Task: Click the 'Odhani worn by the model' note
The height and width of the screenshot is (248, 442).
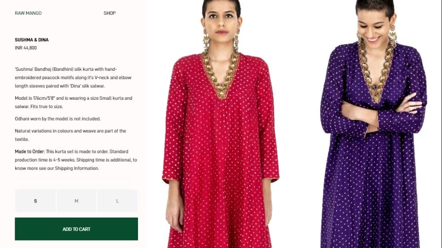Action: click(x=57, y=119)
